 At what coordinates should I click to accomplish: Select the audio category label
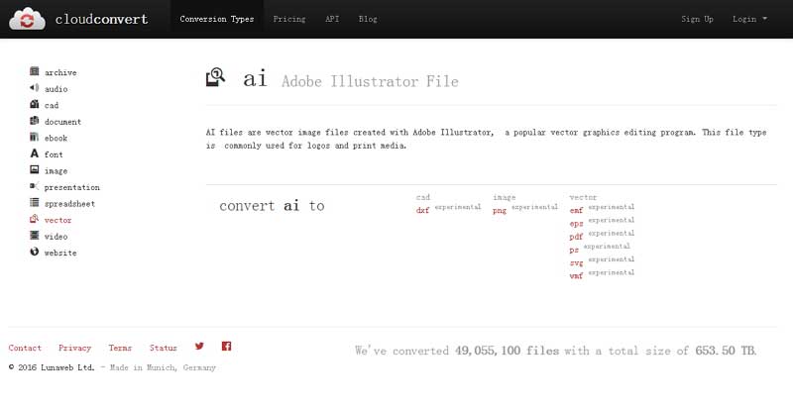click(x=57, y=89)
